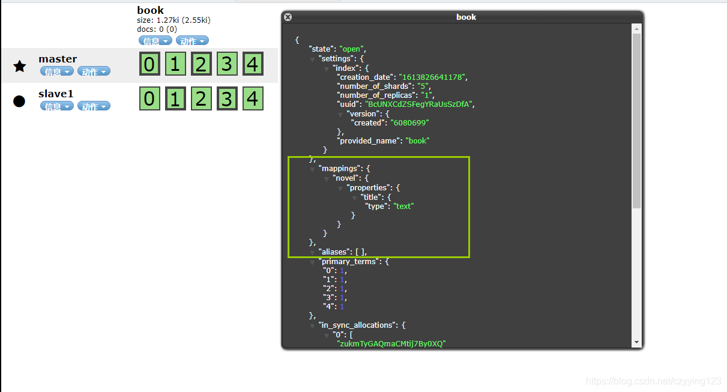Click the master node name
Image resolution: width=727 pixels, height=392 pixels.
coord(58,59)
